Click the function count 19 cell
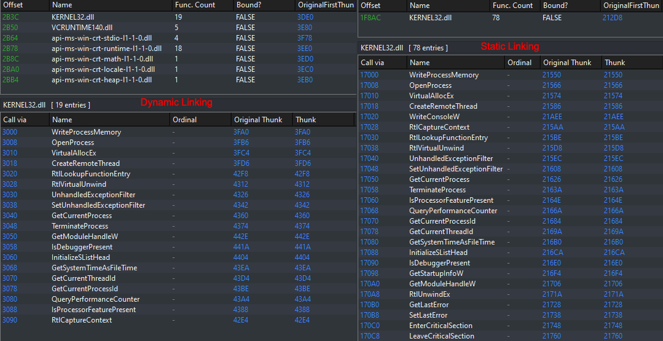This screenshot has height=341, width=663. (178, 17)
